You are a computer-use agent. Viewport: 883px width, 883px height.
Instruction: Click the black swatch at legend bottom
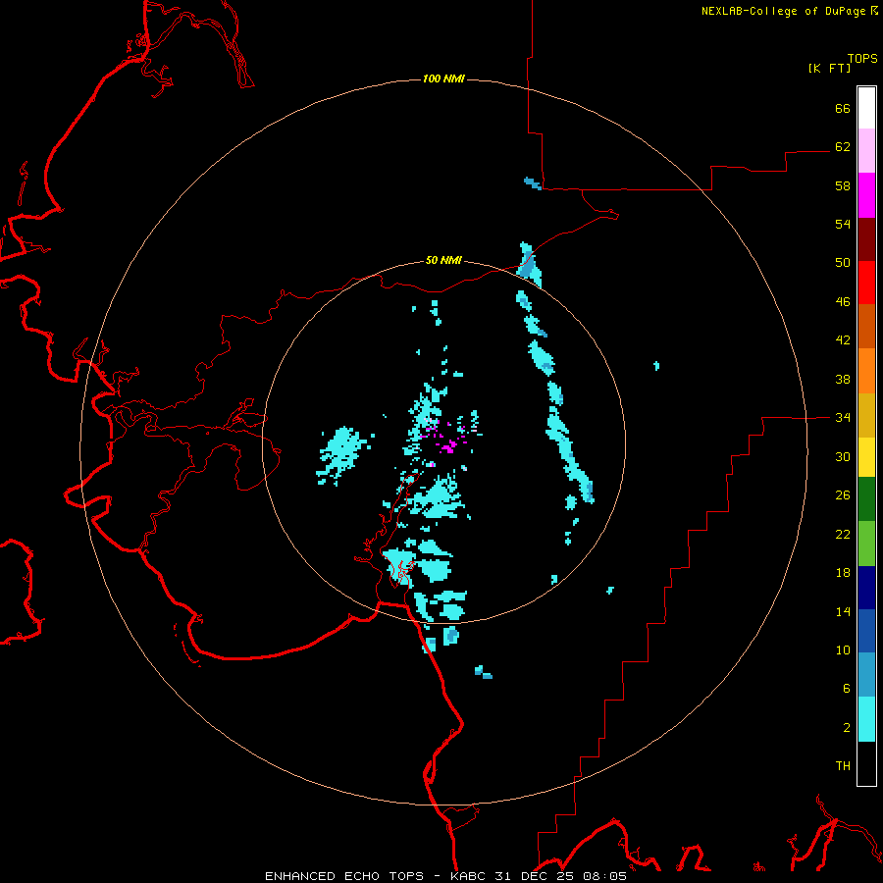pyautogui.click(x=866, y=763)
